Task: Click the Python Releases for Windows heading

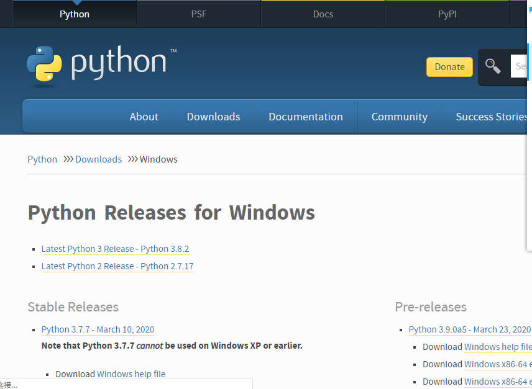Action: pyautogui.click(x=172, y=213)
